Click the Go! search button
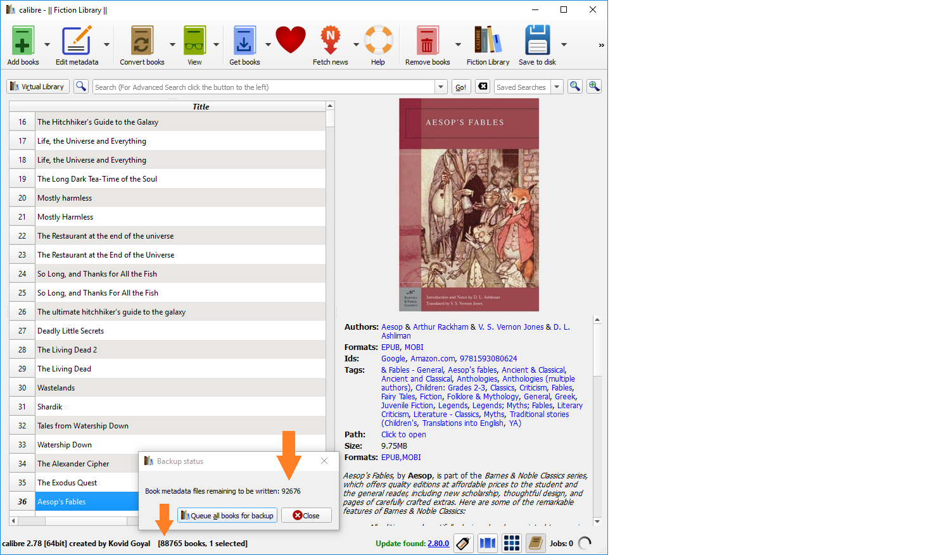Viewport: 938px width, 555px height. pyautogui.click(x=461, y=87)
